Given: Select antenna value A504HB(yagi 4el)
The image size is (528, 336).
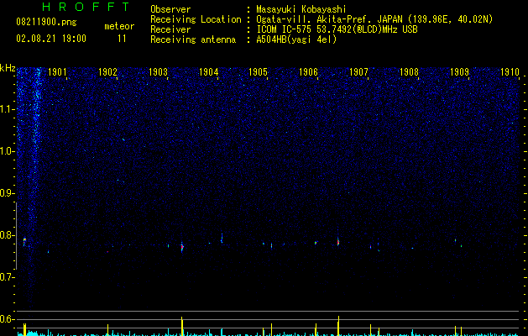Looking at the screenshot, I should (296, 39).
